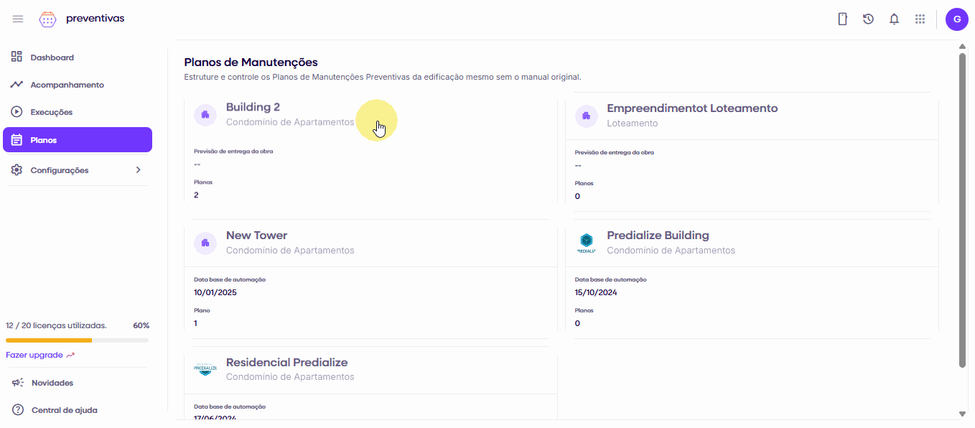The height and width of the screenshot is (428, 975).
Task: Click the date '15/10/2024' in Predialize Building
Action: tap(596, 292)
